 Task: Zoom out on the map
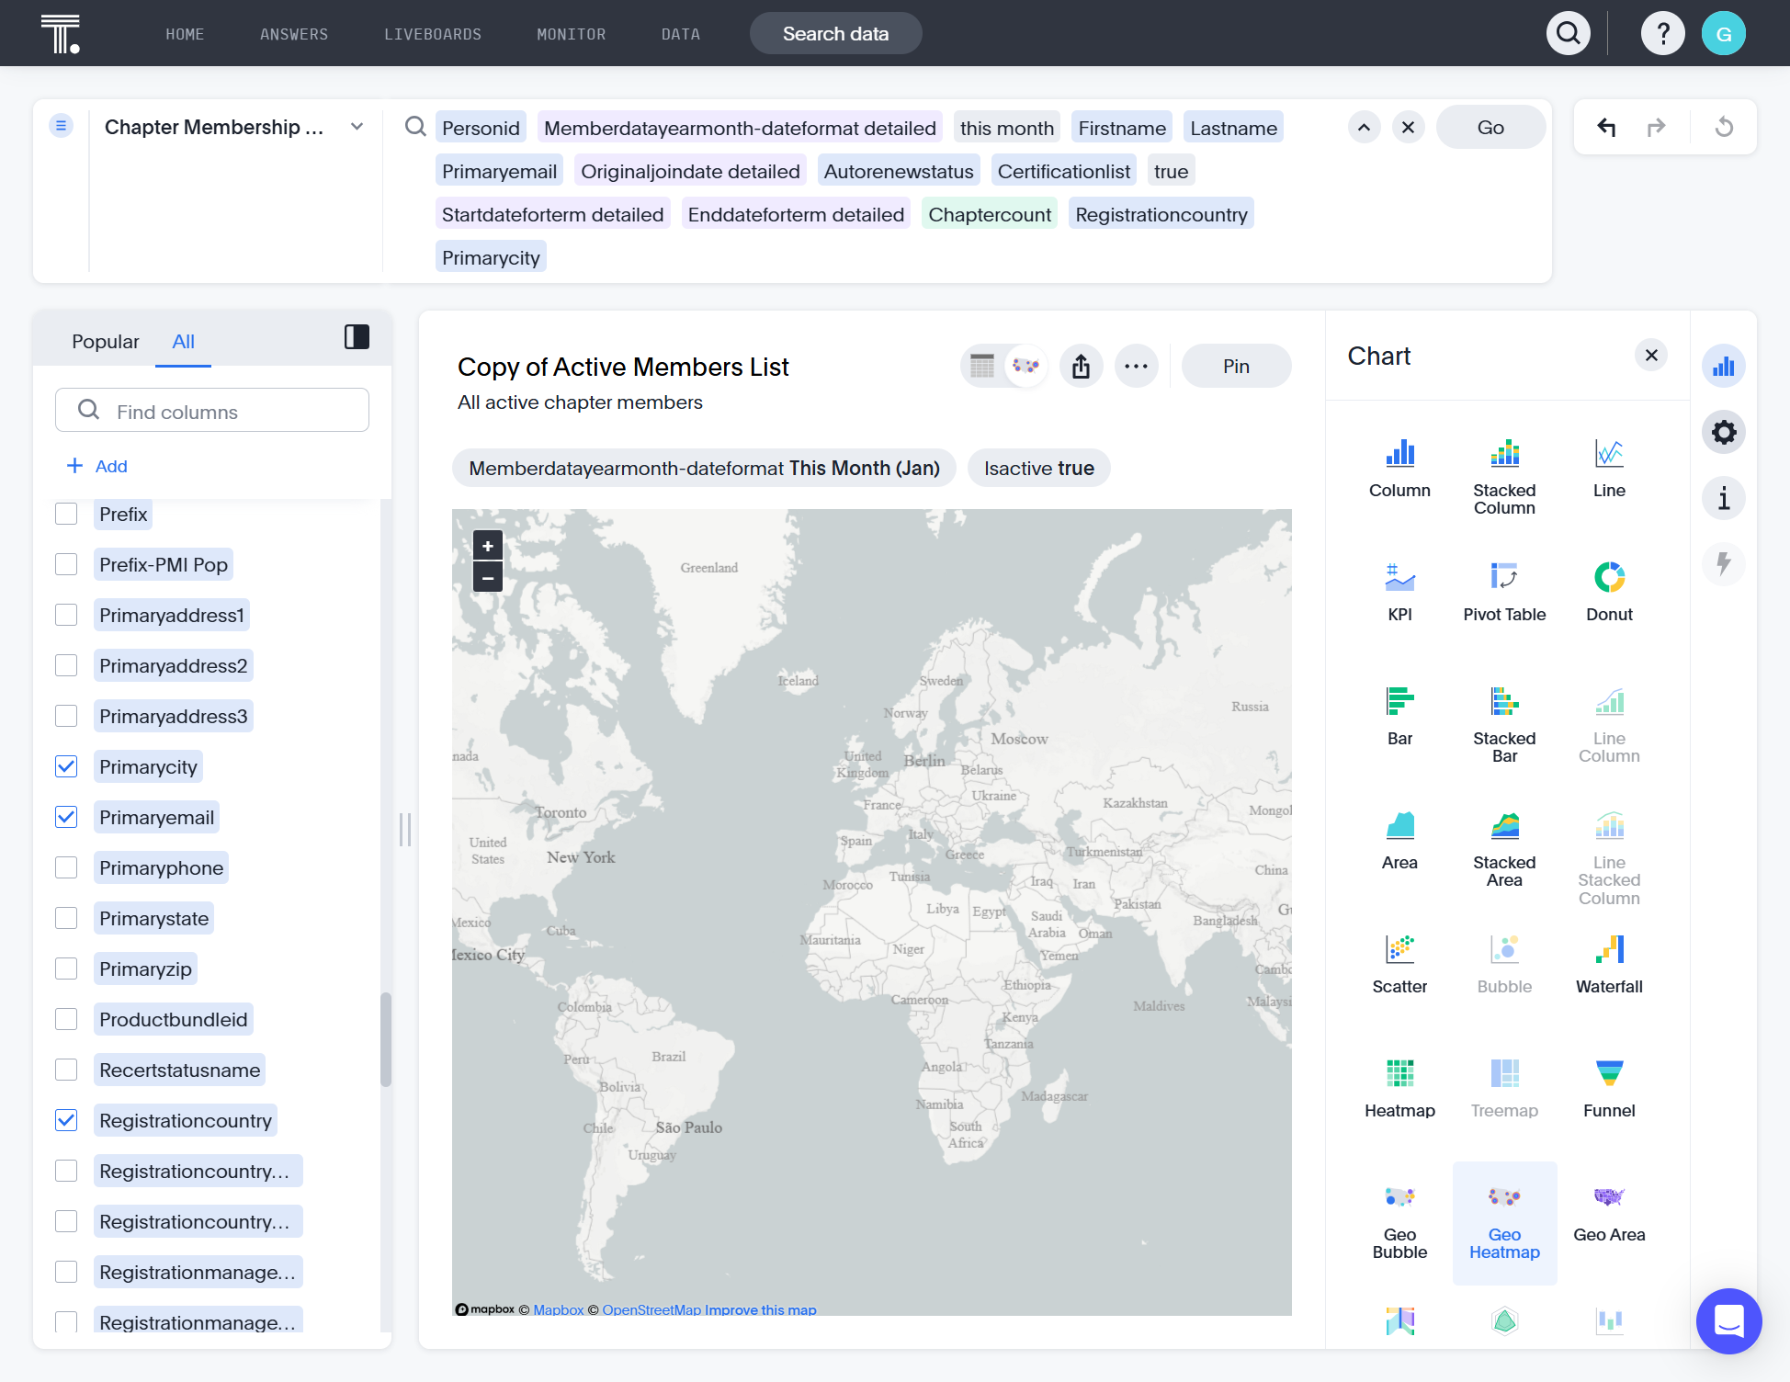point(488,577)
